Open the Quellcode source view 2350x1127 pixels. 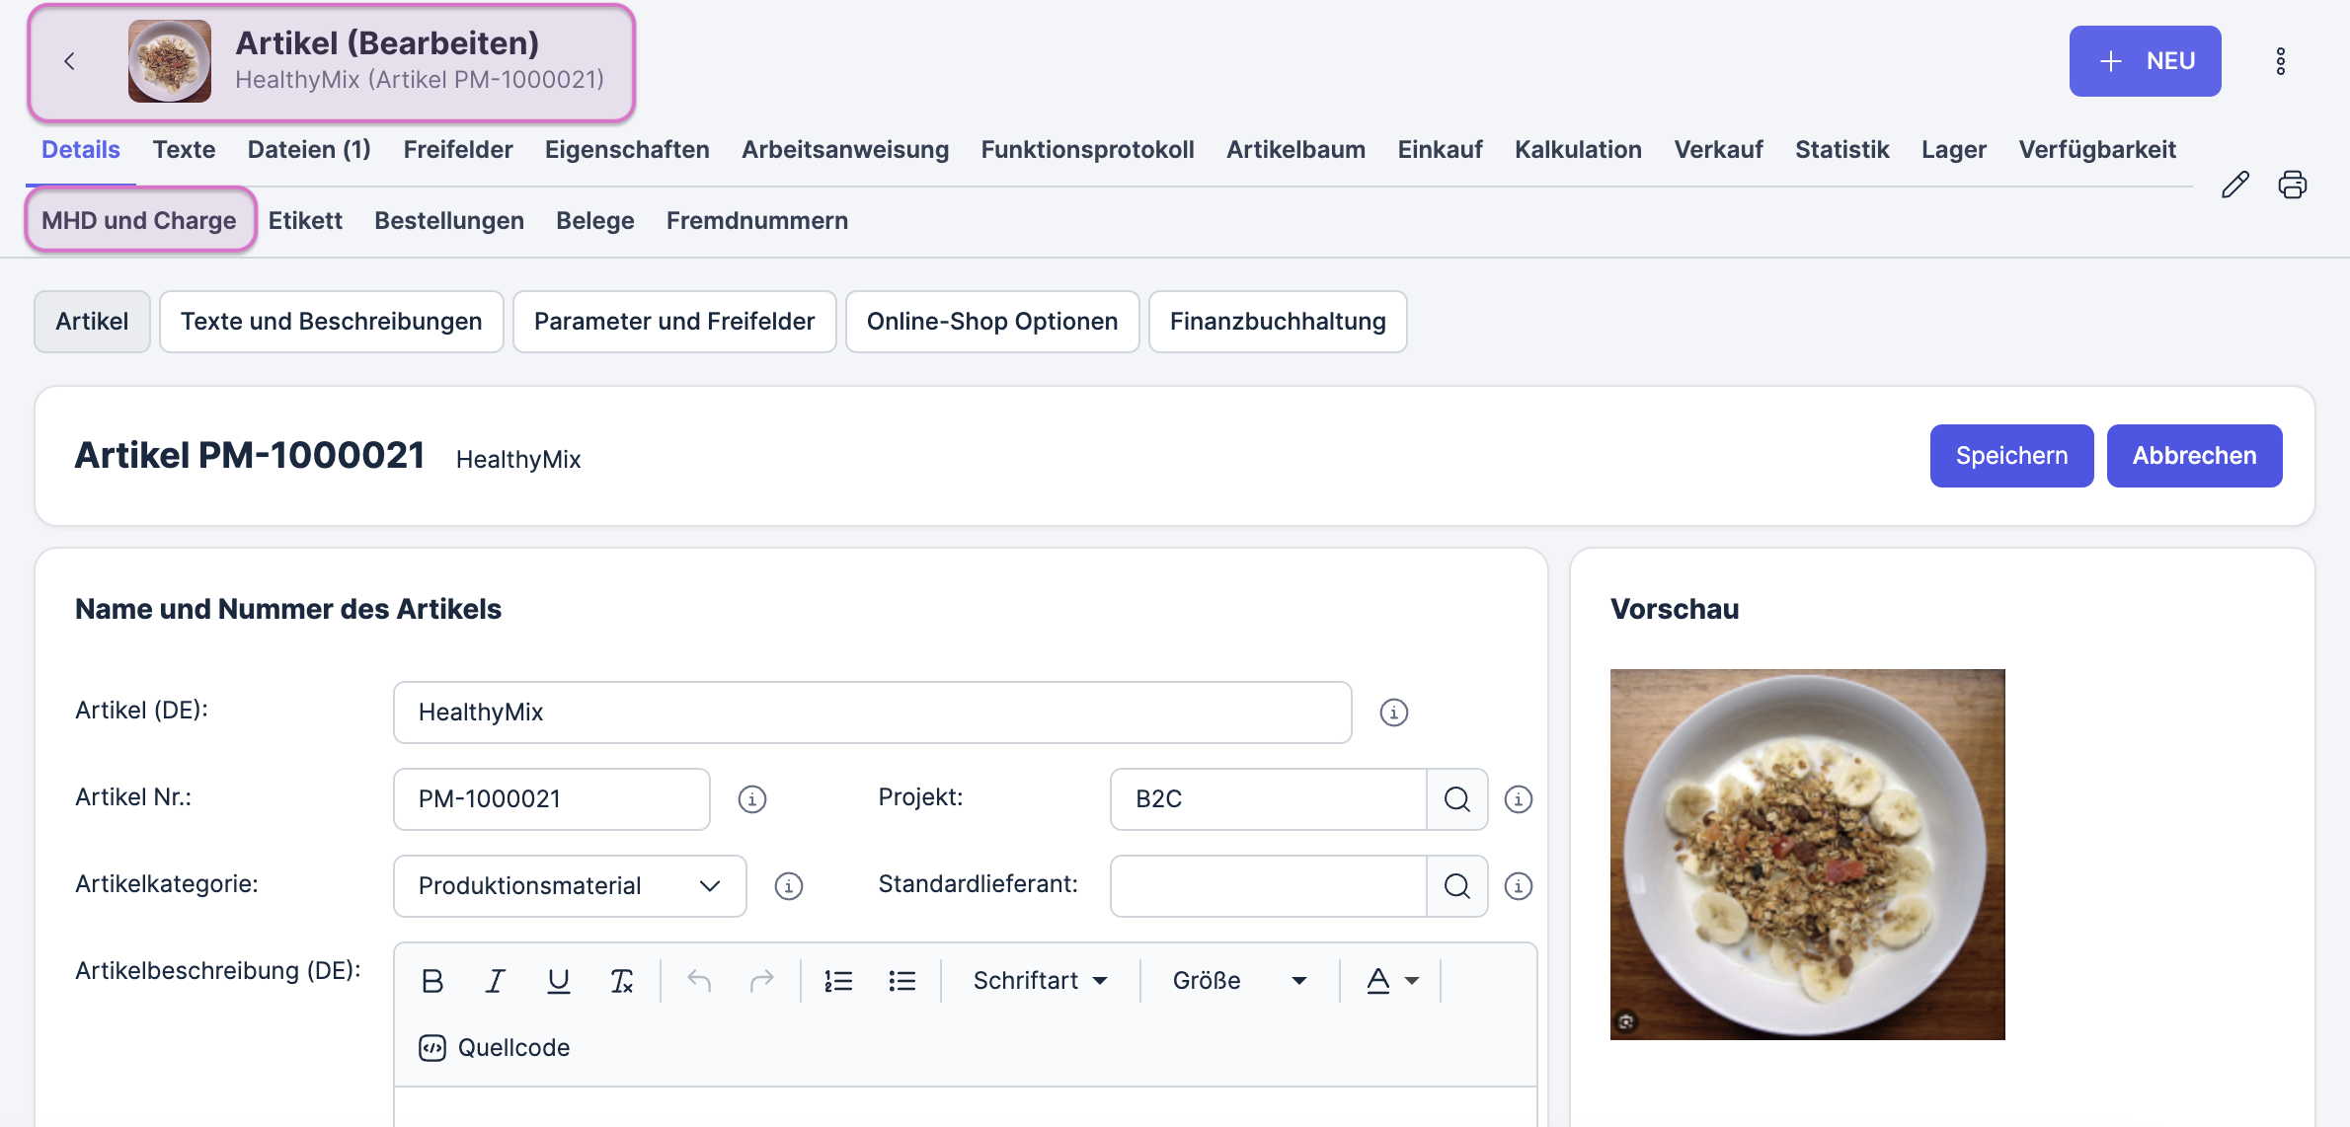tap(495, 1048)
